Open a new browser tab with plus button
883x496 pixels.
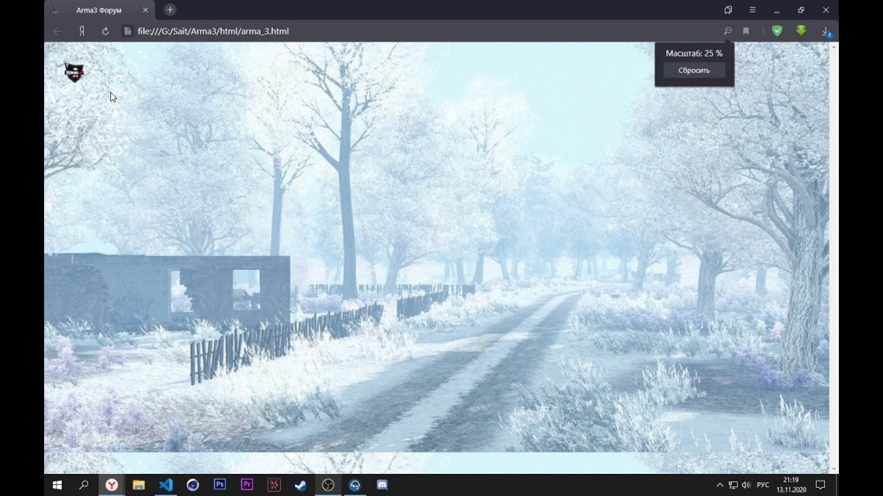click(170, 10)
